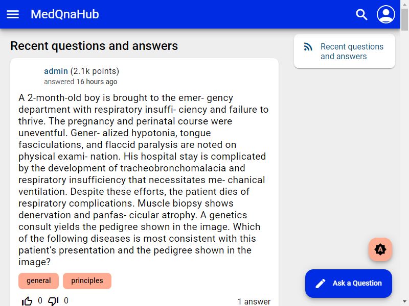Click the vertical scrollbar thumb
This screenshot has height=306, width=409.
404,19
